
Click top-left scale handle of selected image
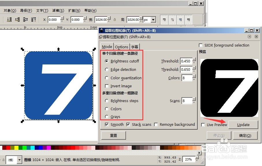click(x=23, y=49)
